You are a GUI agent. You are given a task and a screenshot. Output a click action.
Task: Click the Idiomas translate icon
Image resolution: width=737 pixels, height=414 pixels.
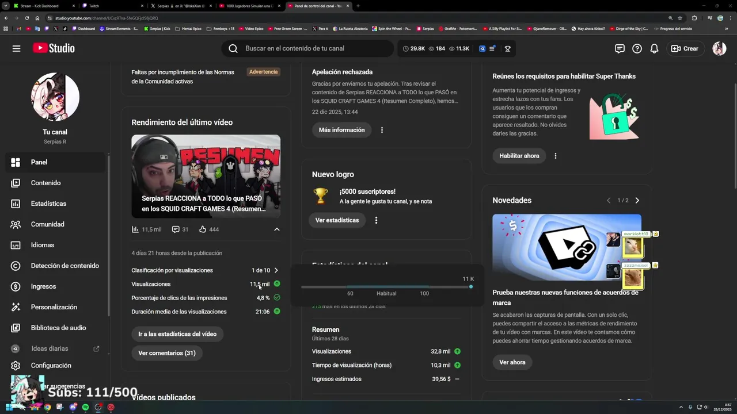(16, 245)
